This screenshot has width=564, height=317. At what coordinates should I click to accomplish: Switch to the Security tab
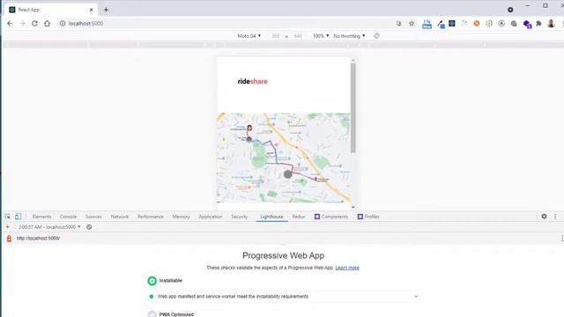[240, 217]
